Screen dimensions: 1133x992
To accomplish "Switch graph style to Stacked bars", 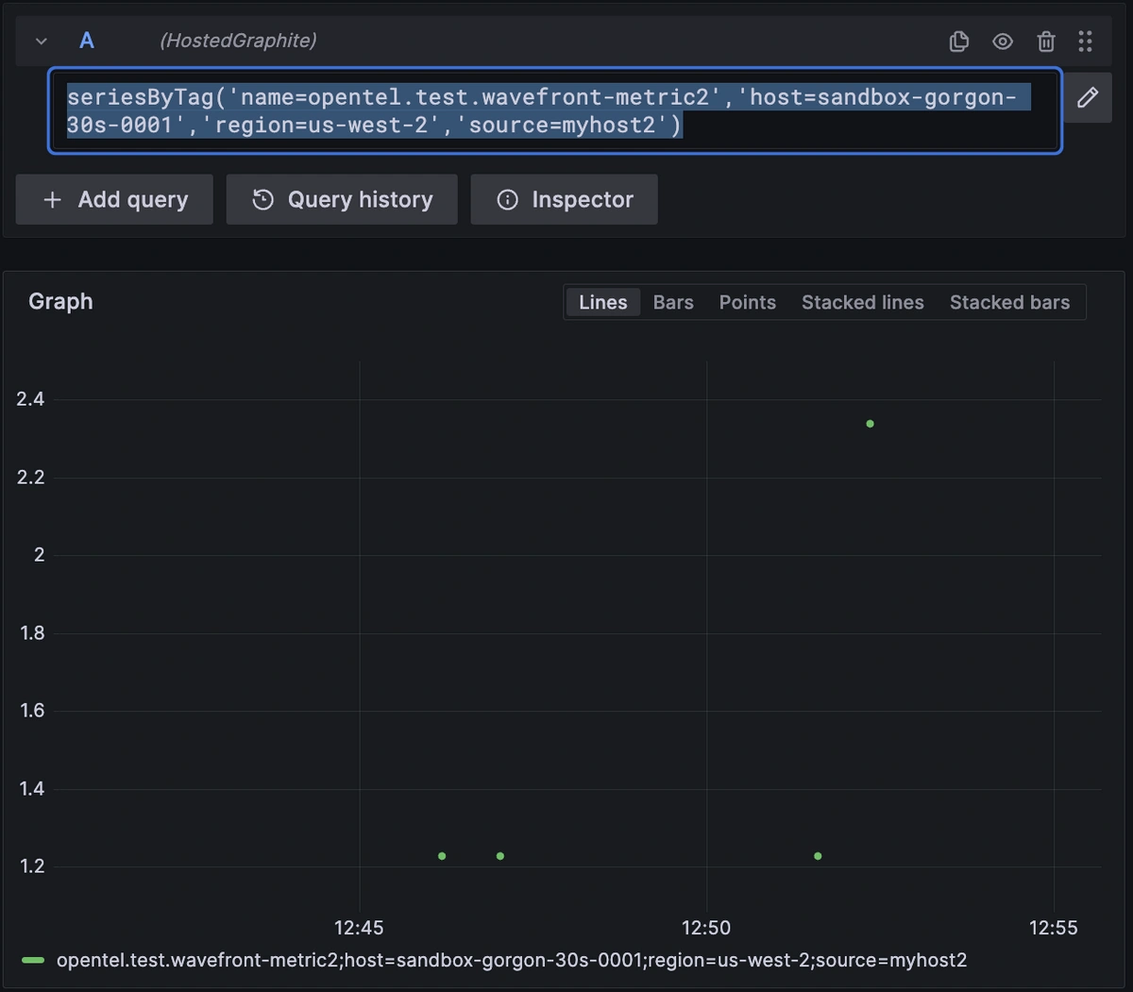I will pyautogui.click(x=1010, y=302).
